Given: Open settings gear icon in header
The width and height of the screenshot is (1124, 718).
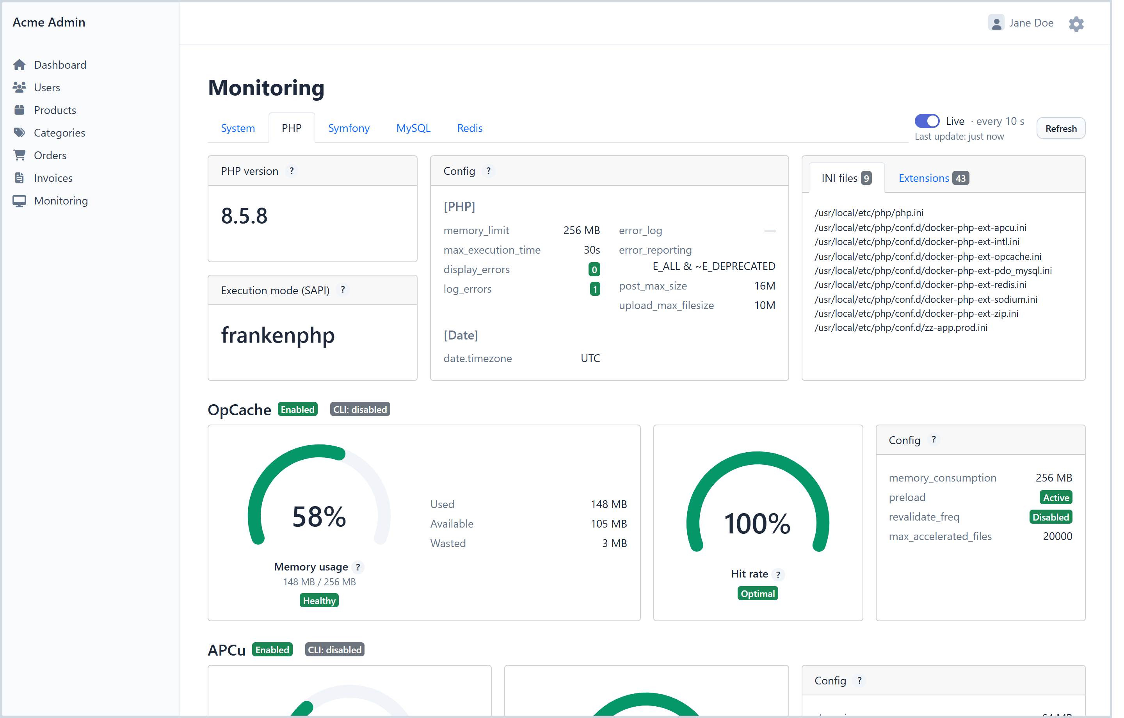Looking at the screenshot, I should coord(1076,24).
